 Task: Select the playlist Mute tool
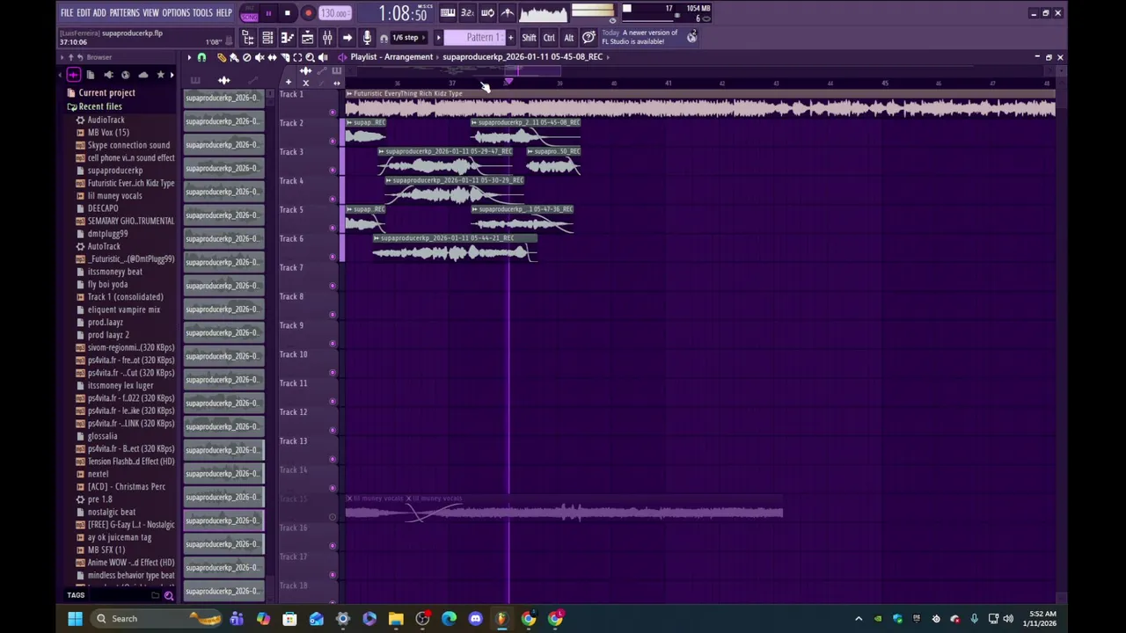pyautogui.click(x=260, y=57)
